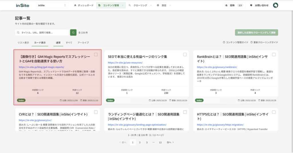Screen dimensions: 293x153
Task: Click 公開: 2025/11/09 calendar icon
Action: click(61, 100)
